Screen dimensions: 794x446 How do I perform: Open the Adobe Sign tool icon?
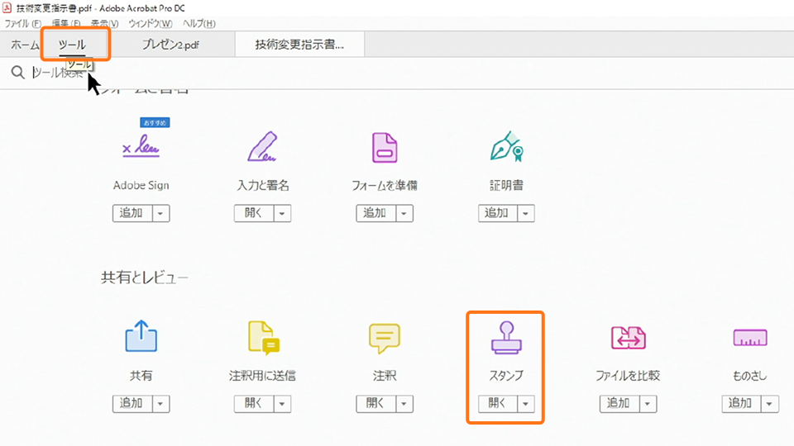(x=141, y=146)
